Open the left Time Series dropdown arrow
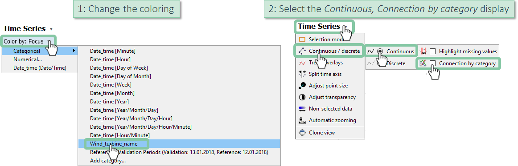The height and width of the screenshot is (166, 518). pos(51,29)
